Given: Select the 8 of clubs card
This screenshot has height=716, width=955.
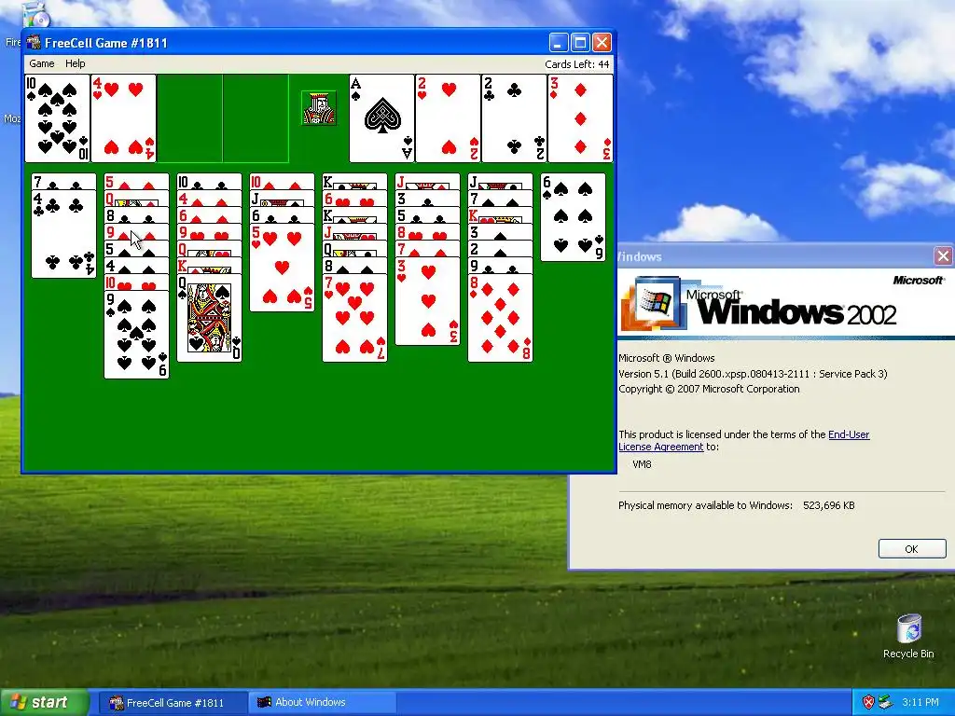Looking at the screenshot, I should tap(136, 215).
